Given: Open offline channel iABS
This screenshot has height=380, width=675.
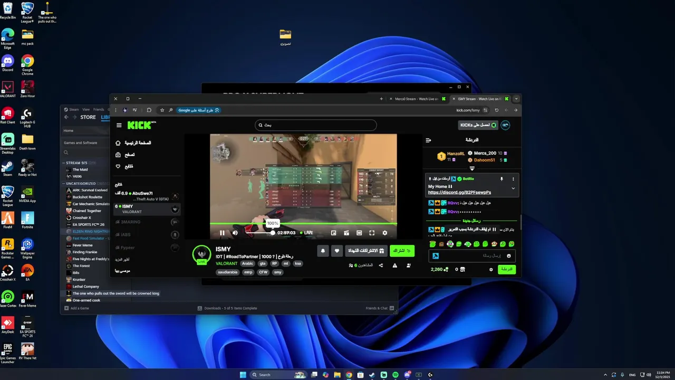Looking at the screenshot, I should [x=147, y=234].
